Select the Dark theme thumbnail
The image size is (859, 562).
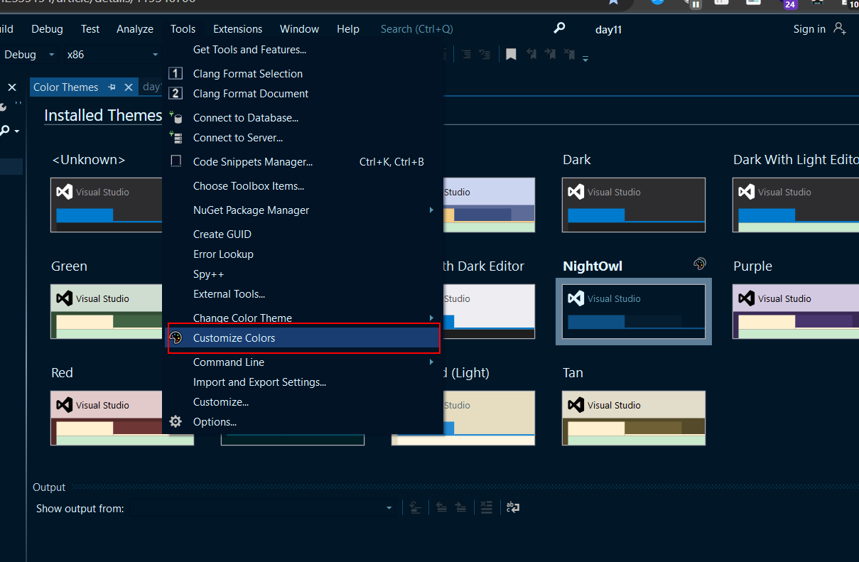point(634,205)
